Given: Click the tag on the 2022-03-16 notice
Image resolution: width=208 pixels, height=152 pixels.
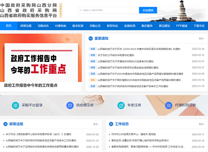Looking at the screenshot, I should point(93,49).
